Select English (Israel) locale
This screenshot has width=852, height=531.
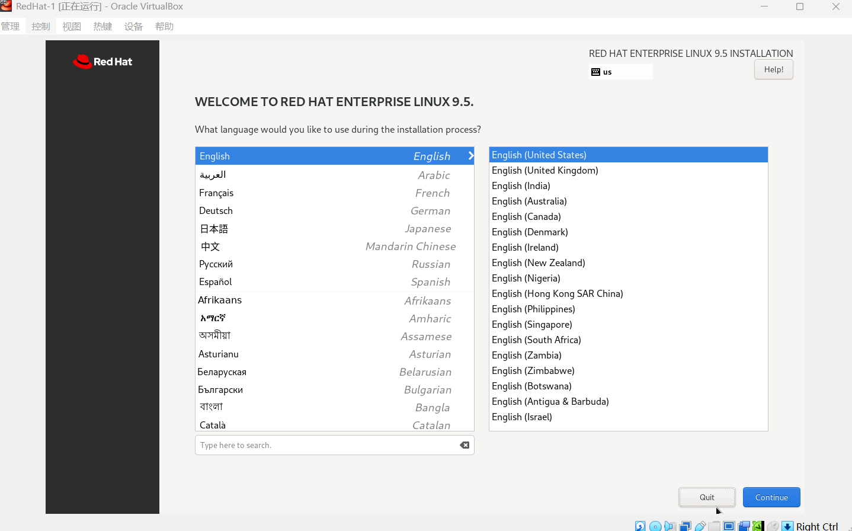click(x=629, y=417)
